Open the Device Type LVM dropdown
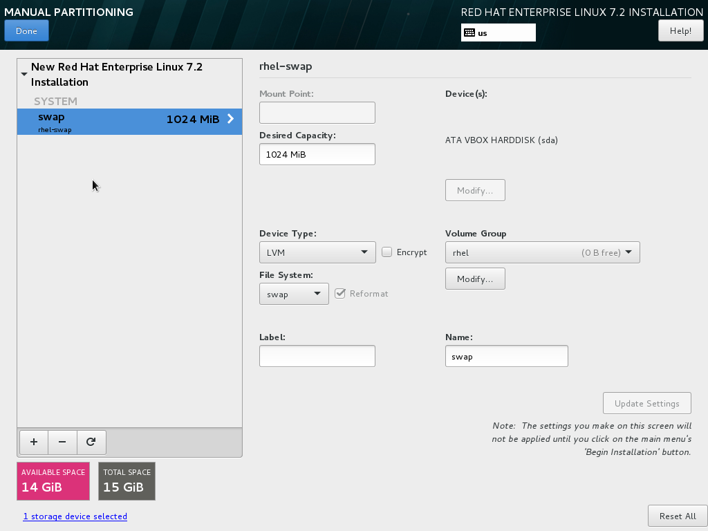Viewport: 708px width, 531px height. (317, 252)
